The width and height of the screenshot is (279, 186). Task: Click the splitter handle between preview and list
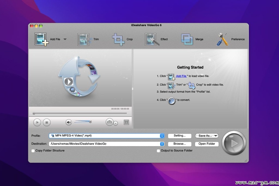pos(133,89)
